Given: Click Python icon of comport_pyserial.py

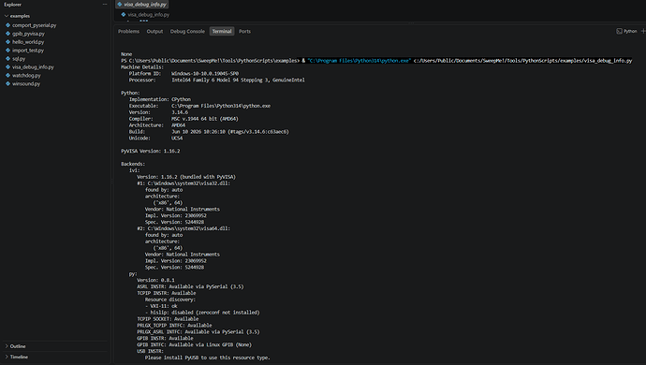Looking at the screenshot, I should [7, 25].
